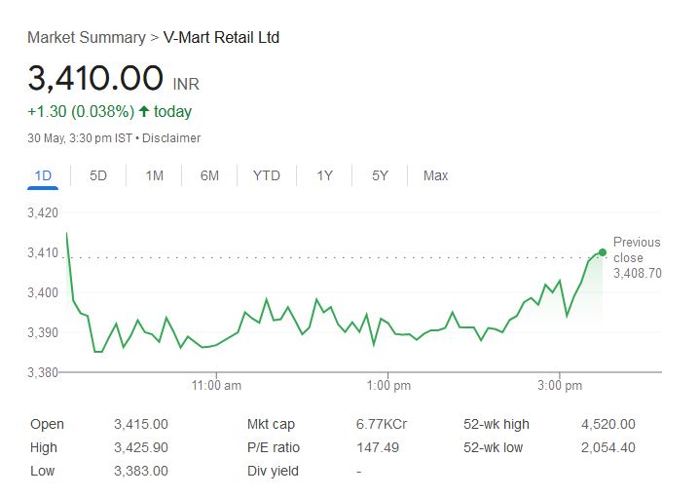Show the 6M price chart
The width and height of the screenshot is (700, 497).
click(x=209, y=175)
